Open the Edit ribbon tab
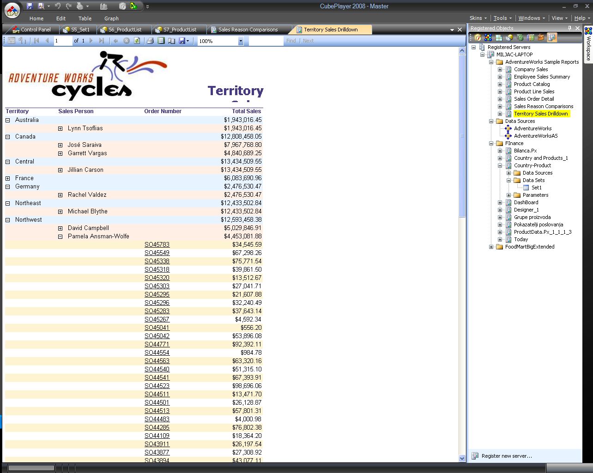 [61, 18]
